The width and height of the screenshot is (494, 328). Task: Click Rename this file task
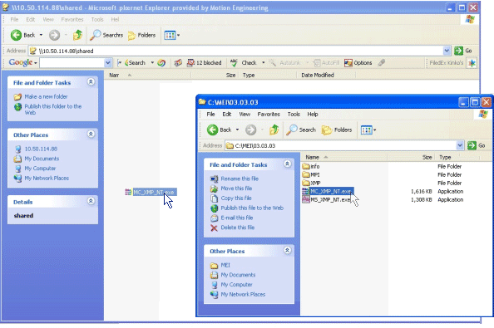point(240,179)
